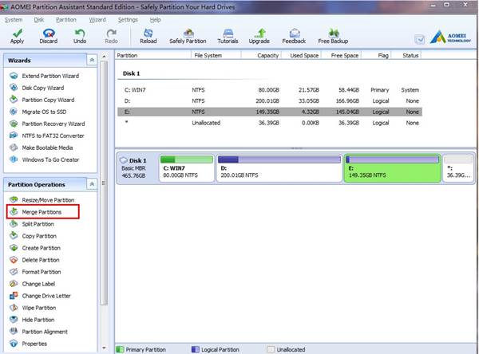Select the D: partition list row

pos(270,100)
